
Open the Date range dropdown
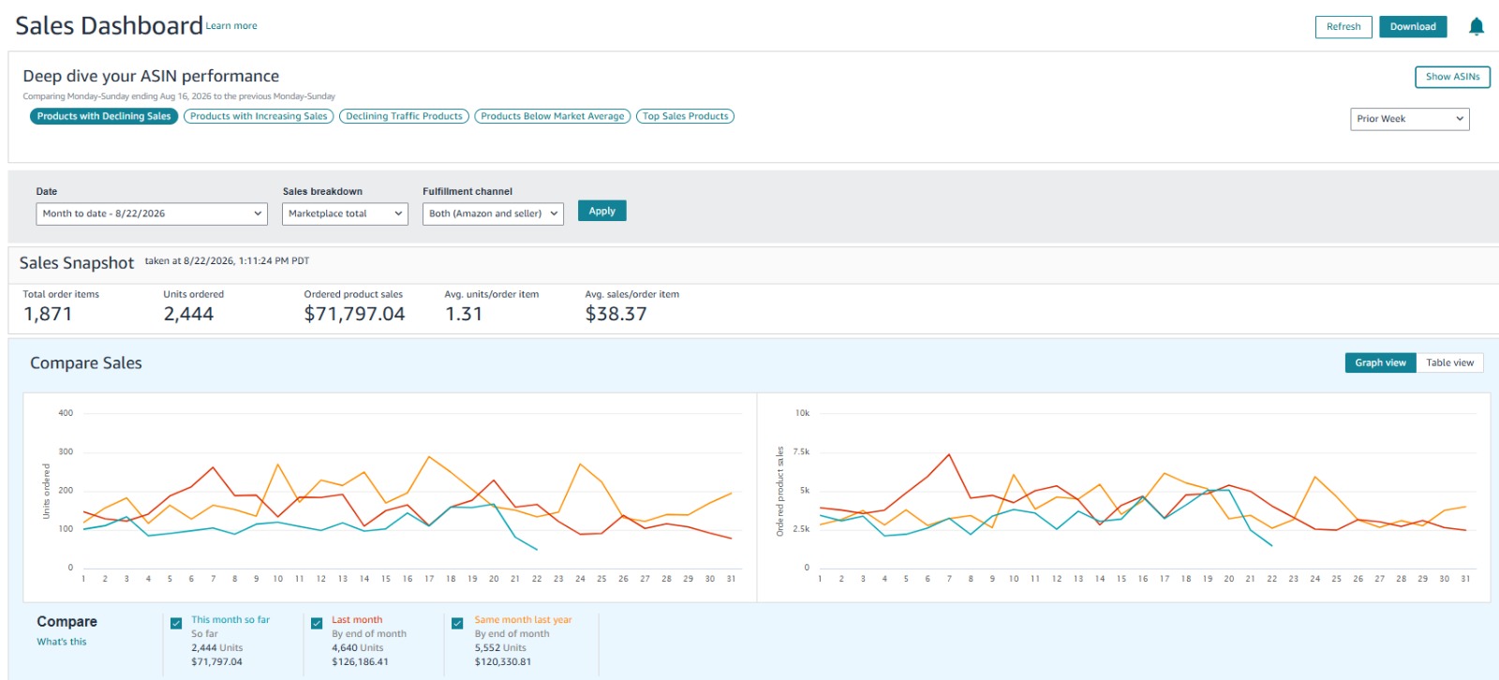(x=152, y=214)
